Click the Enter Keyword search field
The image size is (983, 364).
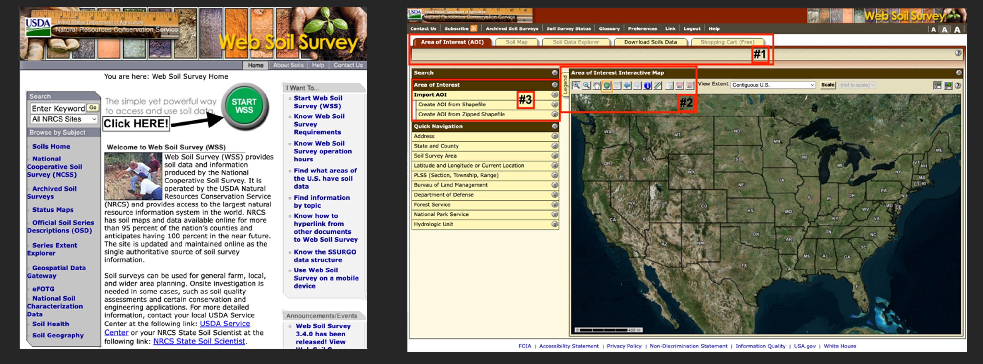pos(57,108)
